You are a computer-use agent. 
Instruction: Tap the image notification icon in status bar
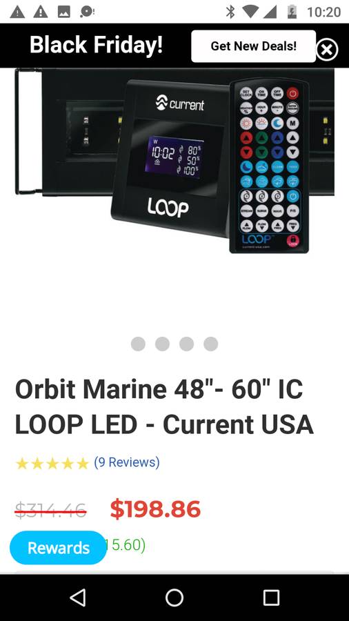pos(63,12)
